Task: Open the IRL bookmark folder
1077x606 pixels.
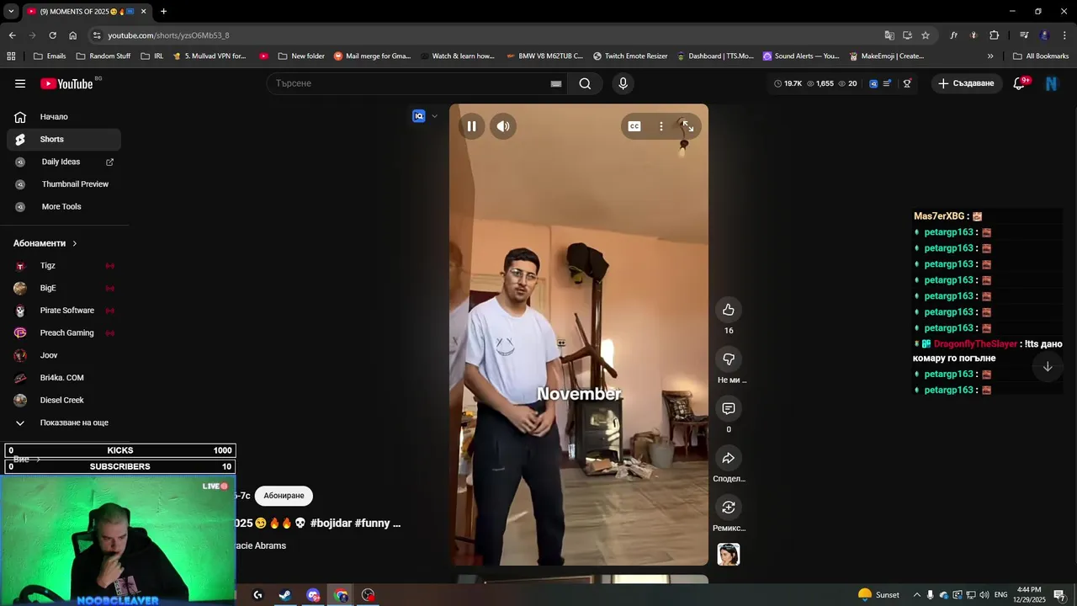Action: pyautogui.click(x=152, y=56)
